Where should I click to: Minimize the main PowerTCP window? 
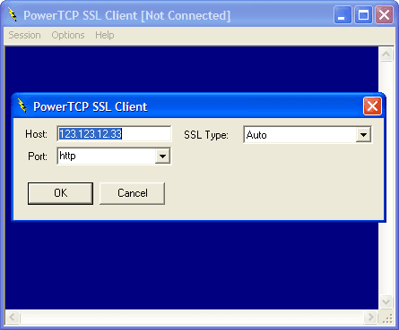pyautogui.click(x=343, y=14)
